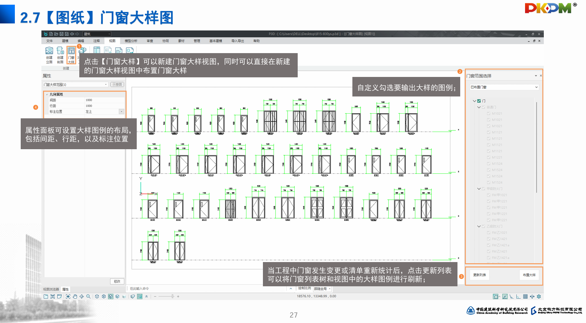
Task: Click the zoom magnifier icon in bottom toolbar
Action: (x=88, y=296)
